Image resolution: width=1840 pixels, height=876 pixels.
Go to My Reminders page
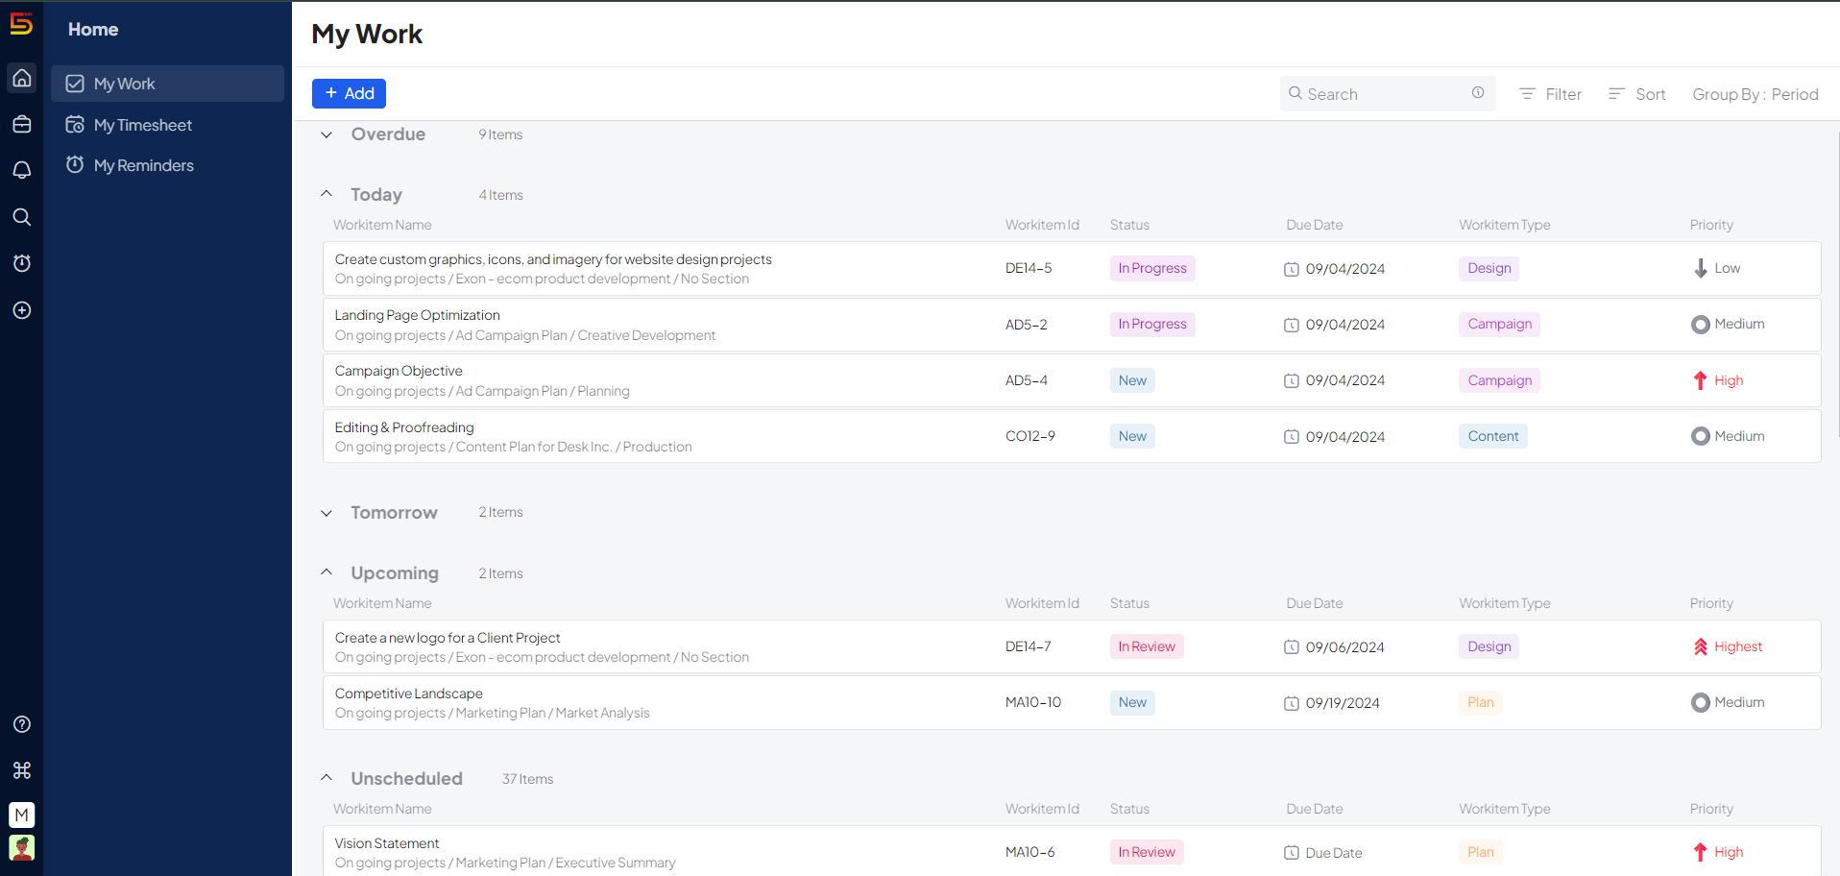pos(143,165)
